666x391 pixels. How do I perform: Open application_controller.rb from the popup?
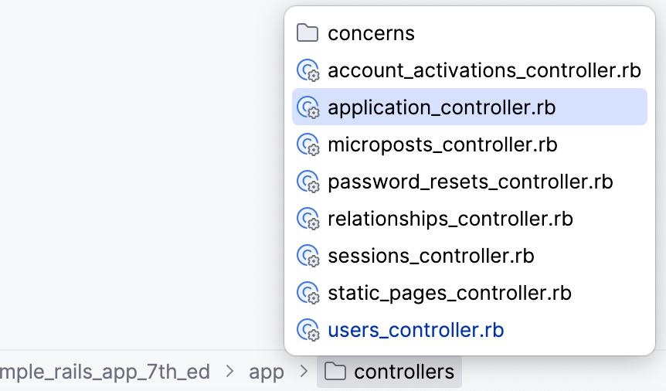tap(441, 107)
